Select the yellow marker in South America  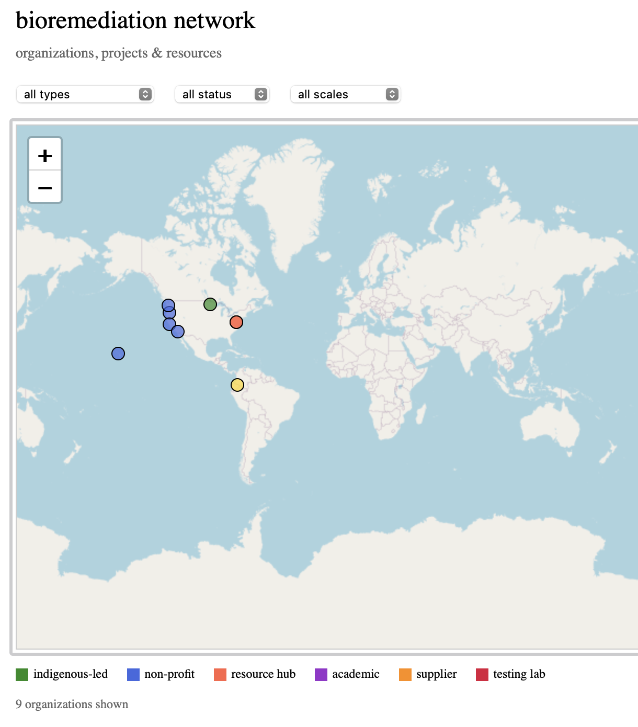237,385
